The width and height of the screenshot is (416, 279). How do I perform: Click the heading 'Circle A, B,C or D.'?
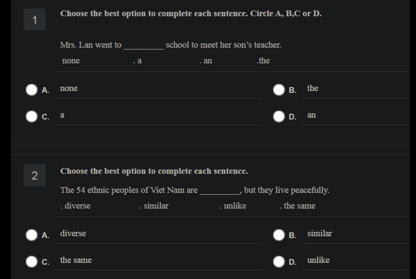[286, 13]
